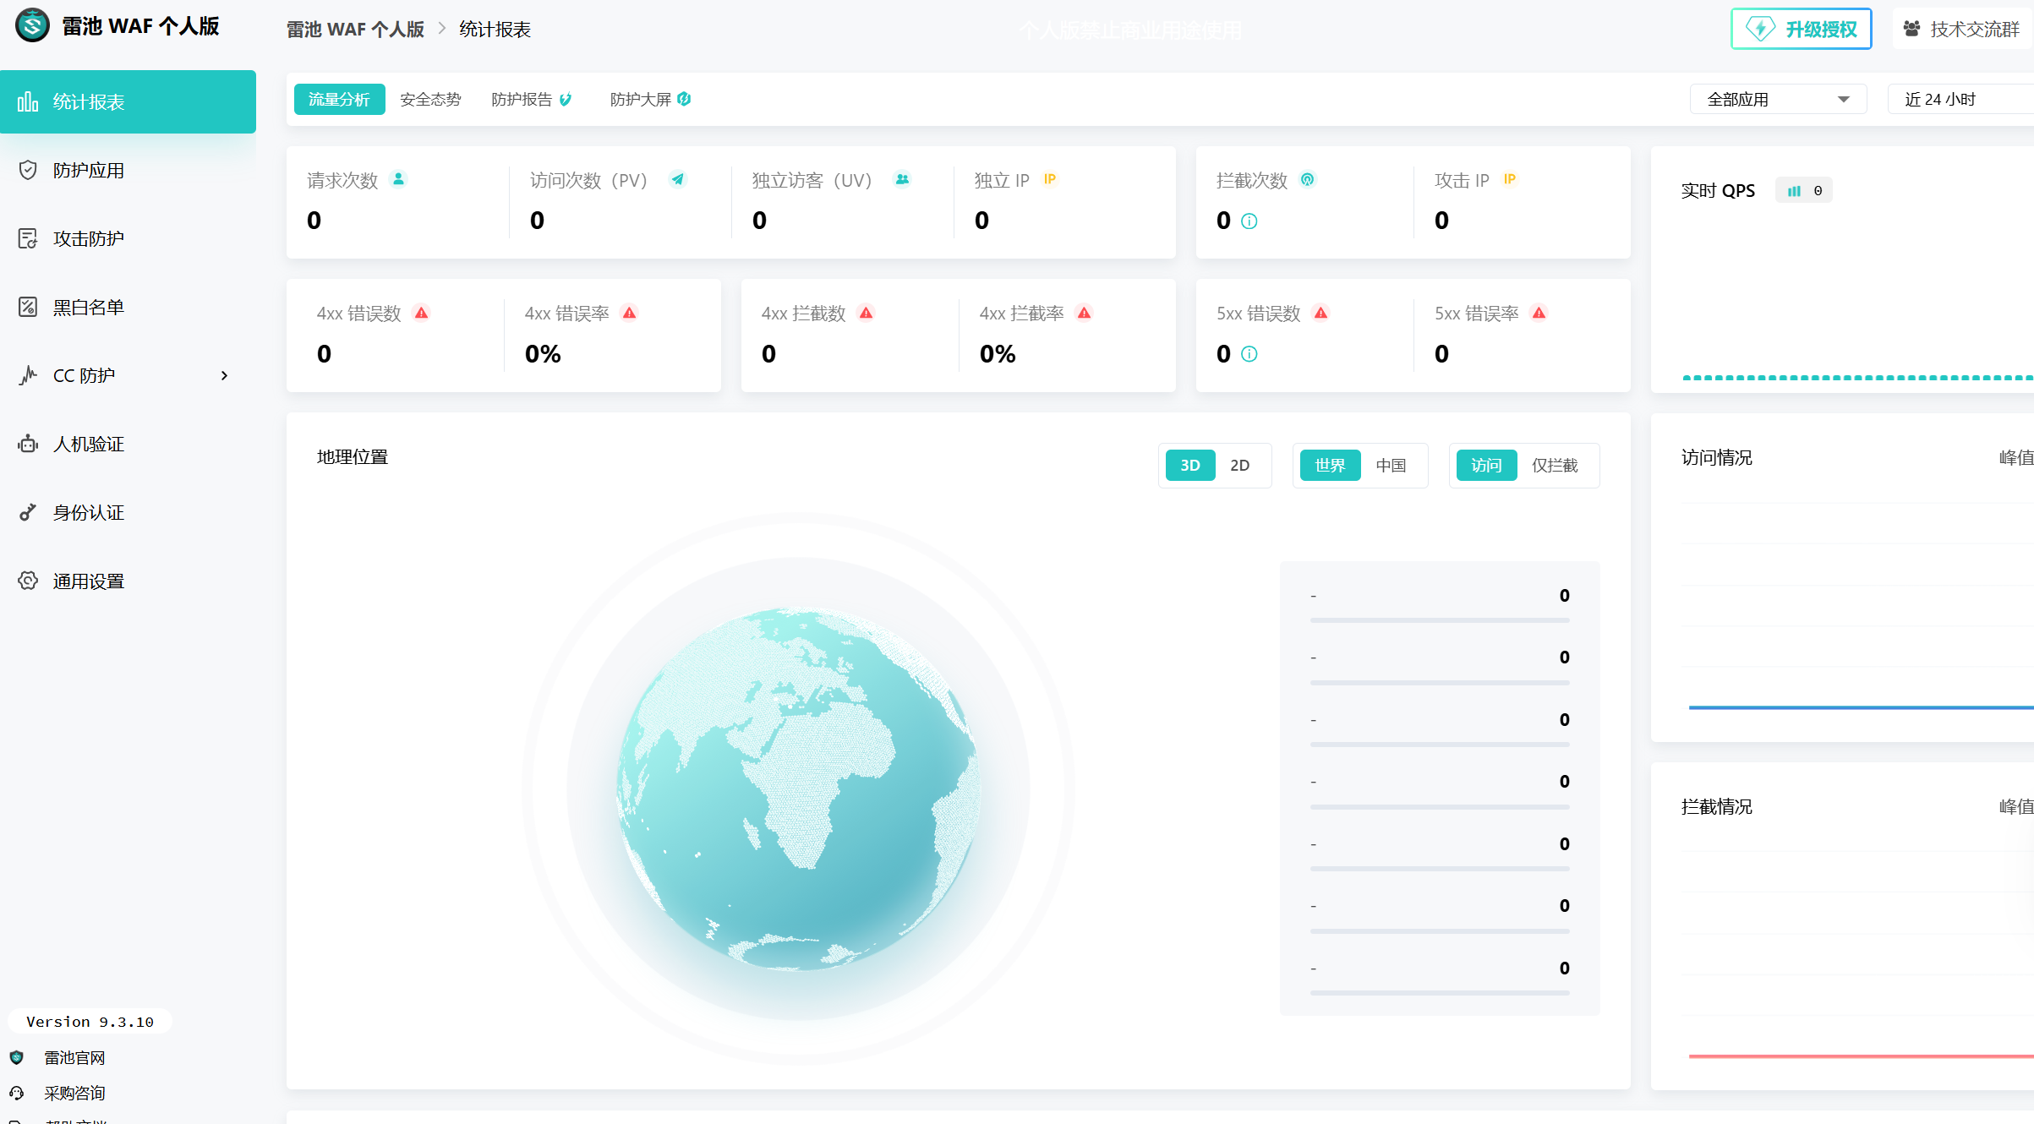Click 雷池 WAF 个人版 breadcrumb link
This screenshot has width=2034, height=1124.
click(x=355, y=30)
